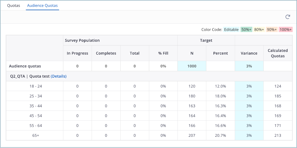Click the 90%+ orange legend swatch
297x148 pixels.
point(272,30)
